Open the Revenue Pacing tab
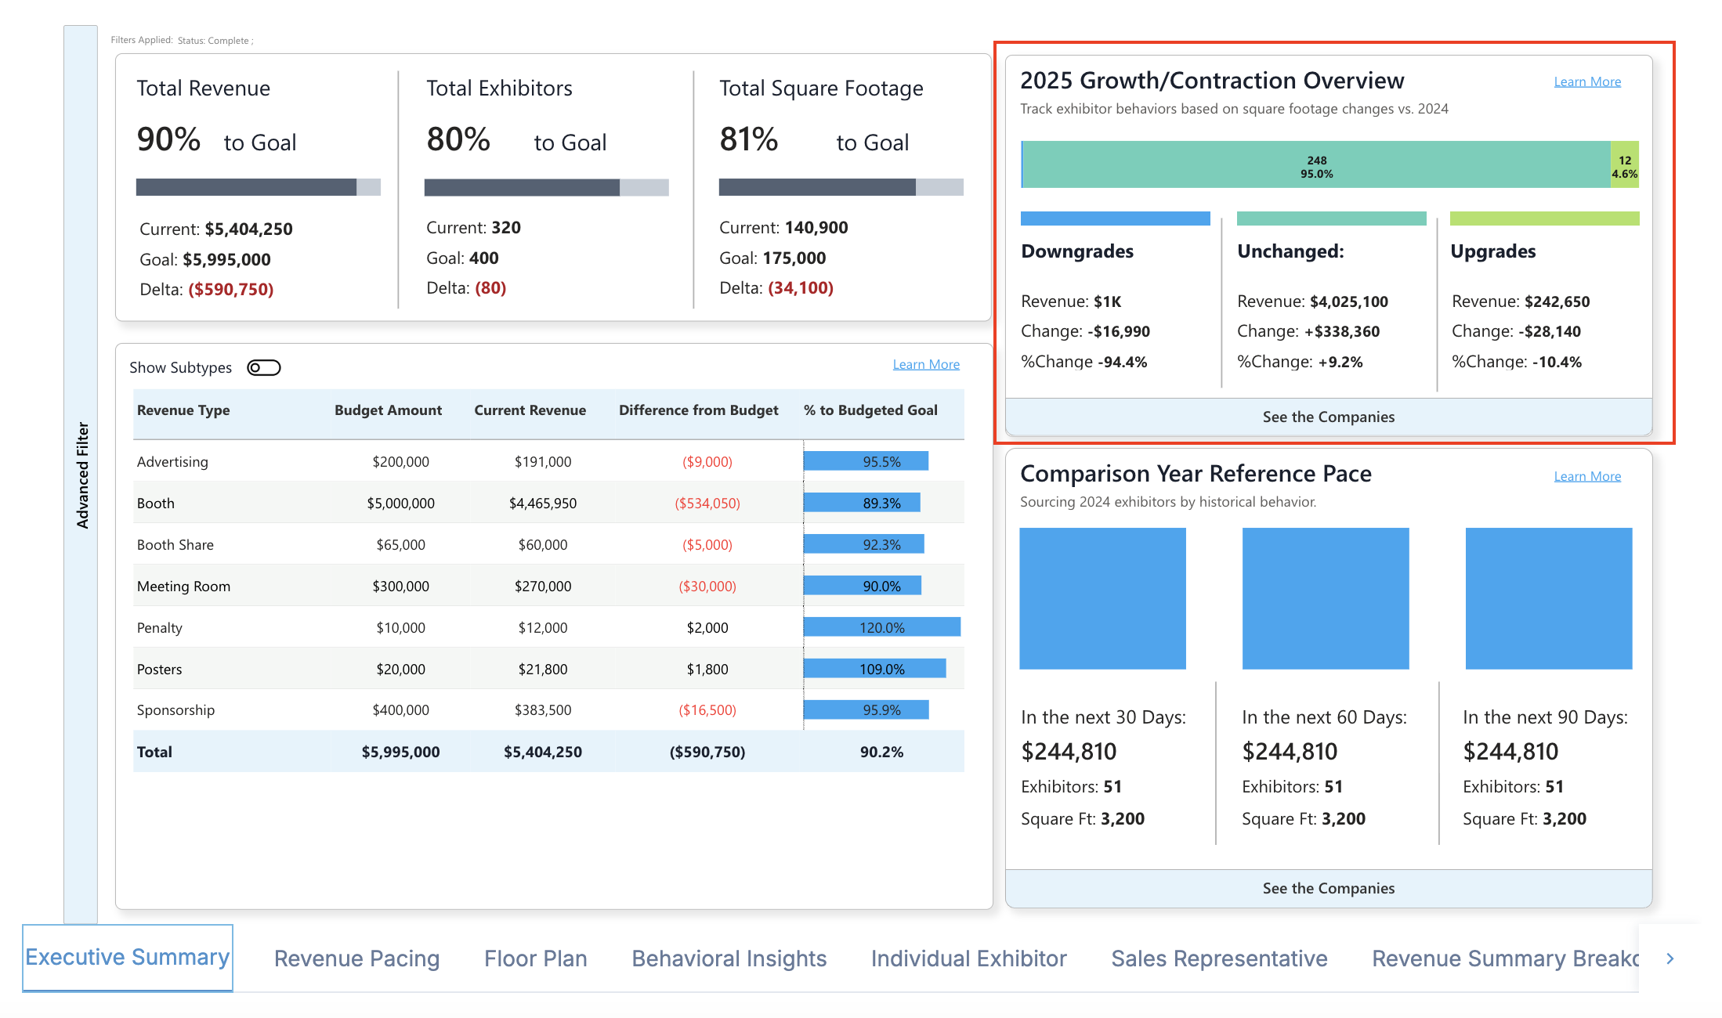The height and width of the screenshot is (1018, 1722). (356, 958)
